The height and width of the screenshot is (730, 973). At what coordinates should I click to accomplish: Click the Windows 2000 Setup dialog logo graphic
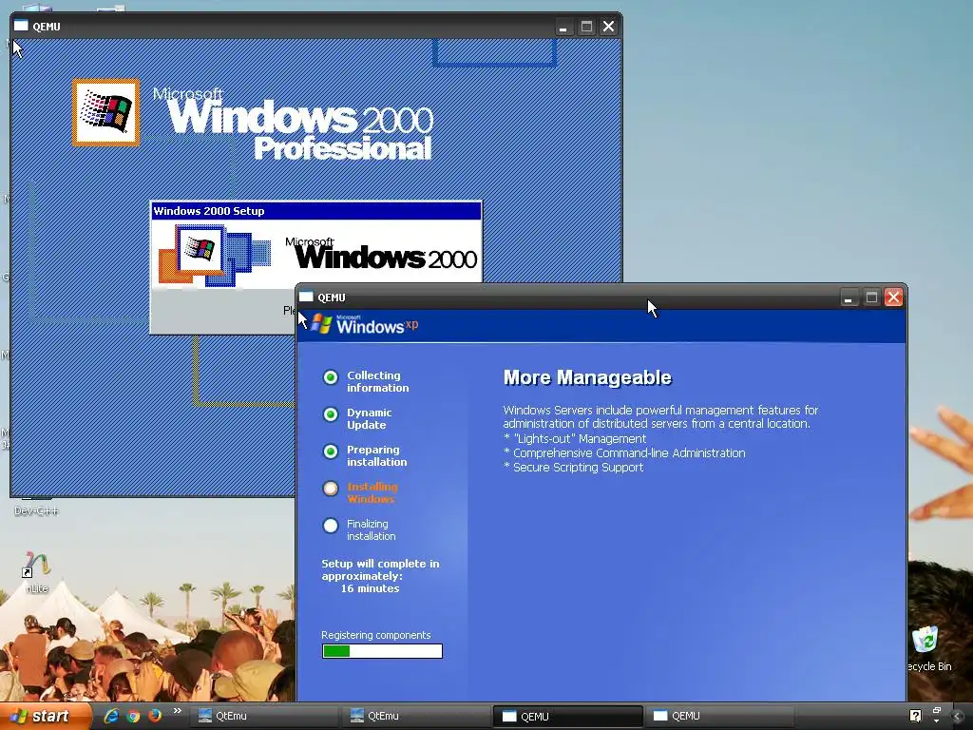215,255
